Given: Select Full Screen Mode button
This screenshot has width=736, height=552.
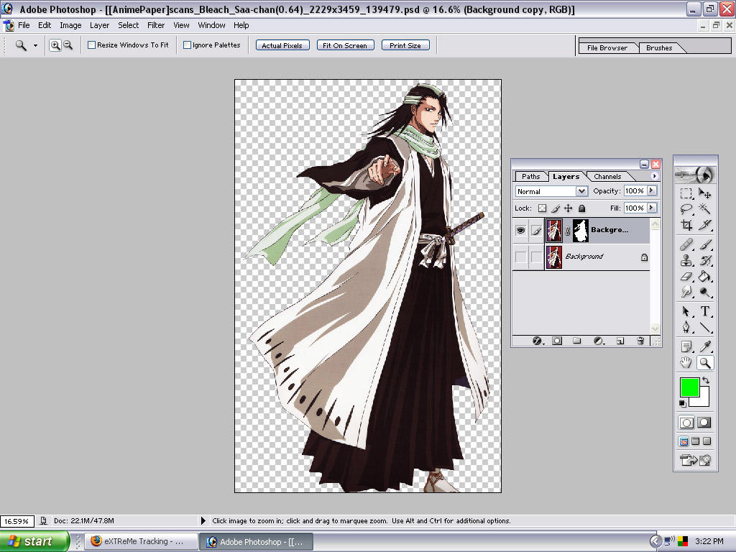Looking at the screenshot, I should (x=707, y=441).
